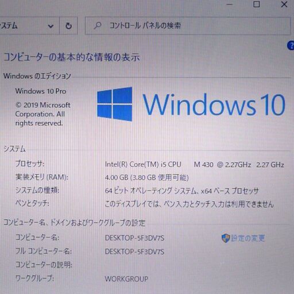Open the blue help question mark icon
Image resolution: width=294 pixels, height=294 pixels.
point(291,45)
